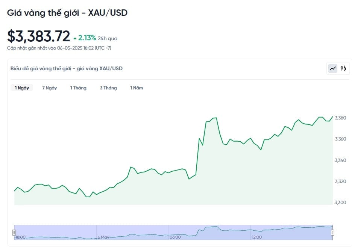Select the 1 Năm timeframe tab

[137, 88]
